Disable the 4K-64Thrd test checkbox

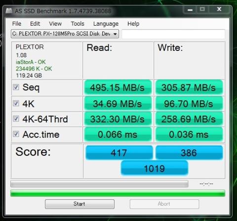tap(16, 118)
